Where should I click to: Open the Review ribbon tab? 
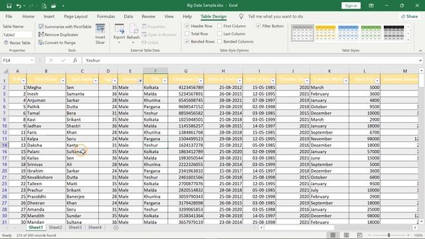[149, 17]
